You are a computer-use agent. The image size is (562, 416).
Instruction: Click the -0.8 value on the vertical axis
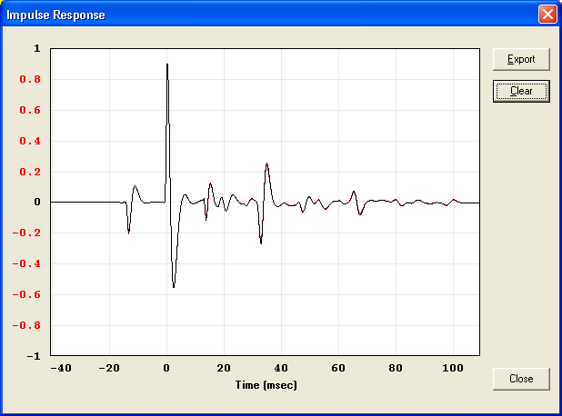(26, 326)
